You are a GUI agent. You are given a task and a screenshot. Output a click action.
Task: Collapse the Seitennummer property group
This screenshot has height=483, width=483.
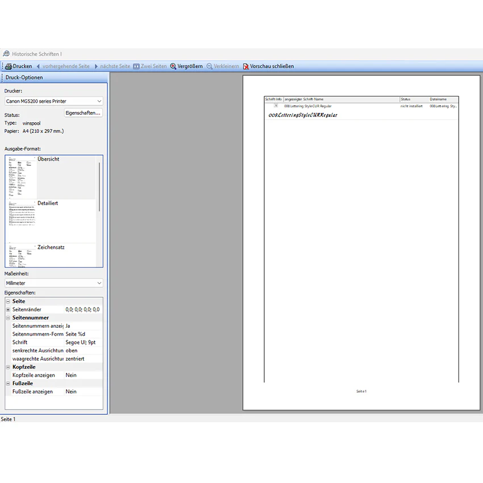click(9, 318)
